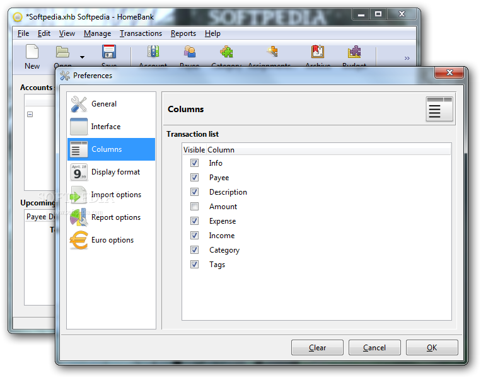The height and width of the screenshot is (378, 481).
Task: Open the Category puzzle-piece icon
Action: point(226,52)
